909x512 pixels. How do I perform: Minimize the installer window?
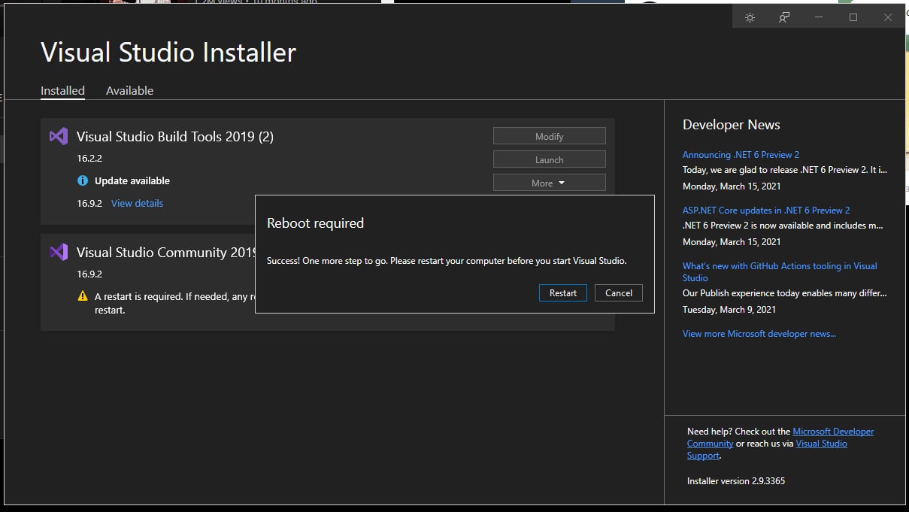[x=819, y=17]
